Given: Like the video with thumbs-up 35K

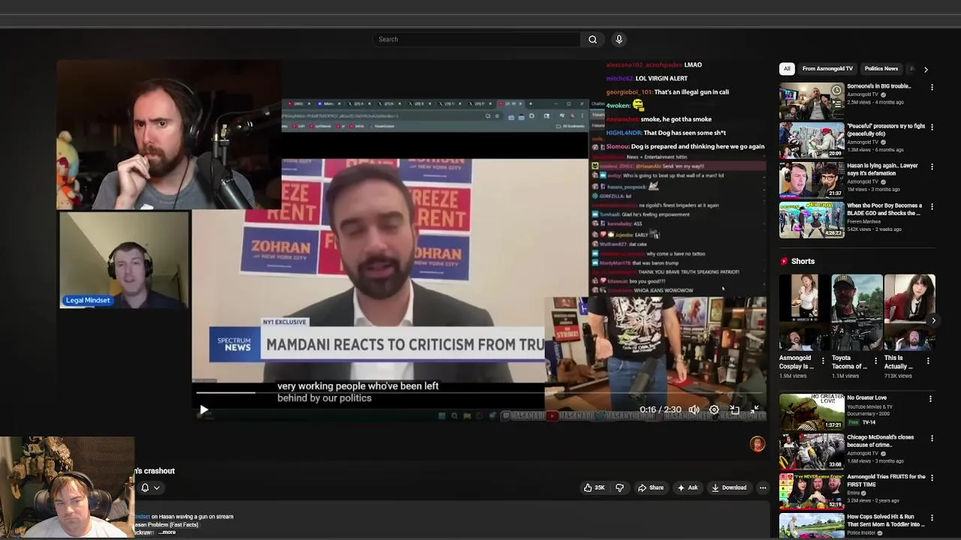Looking at the screenshot, I should coord(594,487).
